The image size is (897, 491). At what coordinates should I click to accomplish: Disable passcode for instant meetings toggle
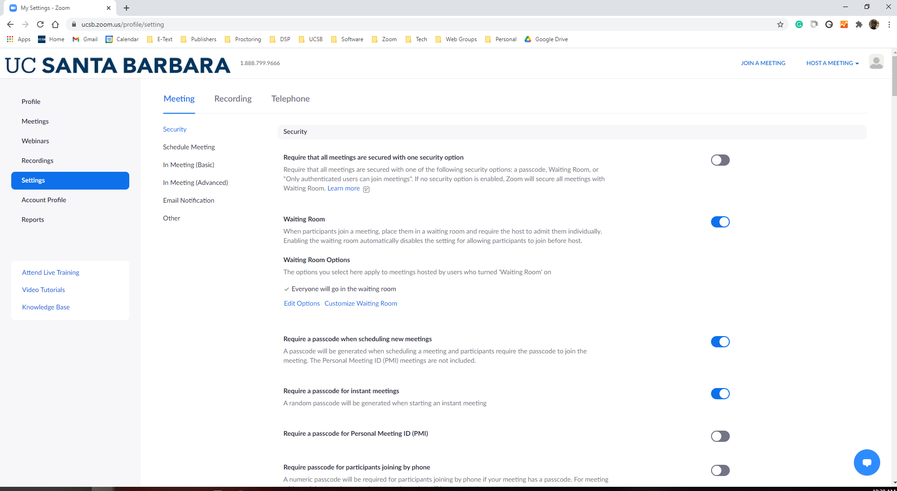tap(720, 394)
